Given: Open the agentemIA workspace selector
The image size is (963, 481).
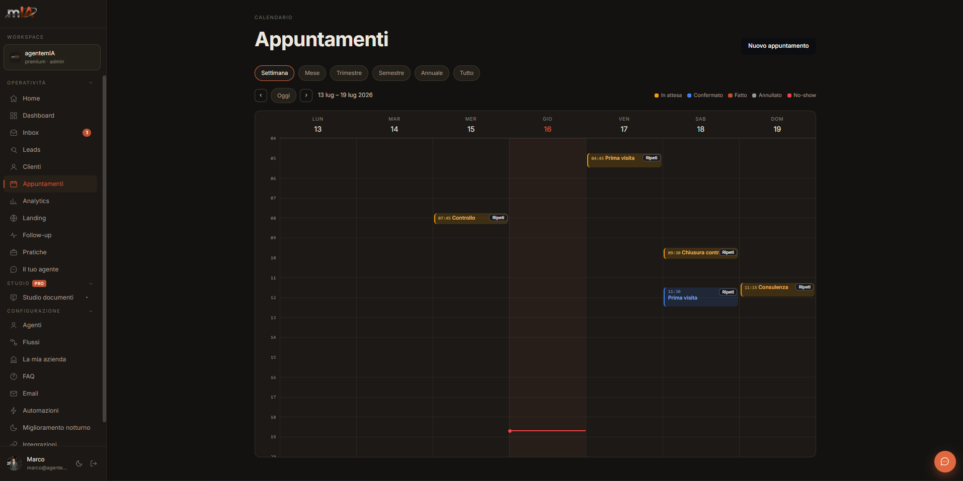Looking at the screenshot, I should [x=52, y=57].
